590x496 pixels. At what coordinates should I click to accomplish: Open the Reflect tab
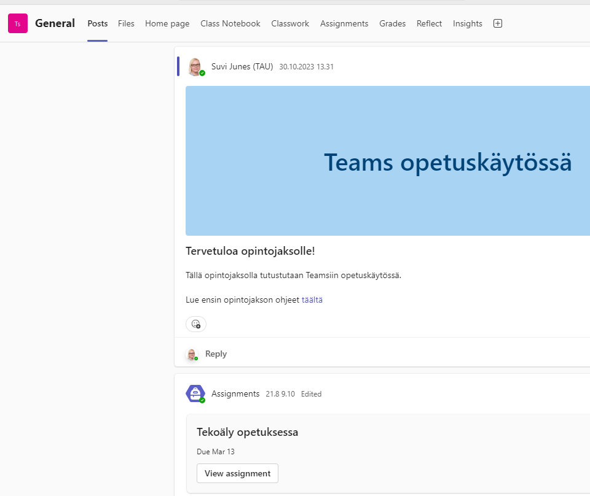[x=429, y=23]
